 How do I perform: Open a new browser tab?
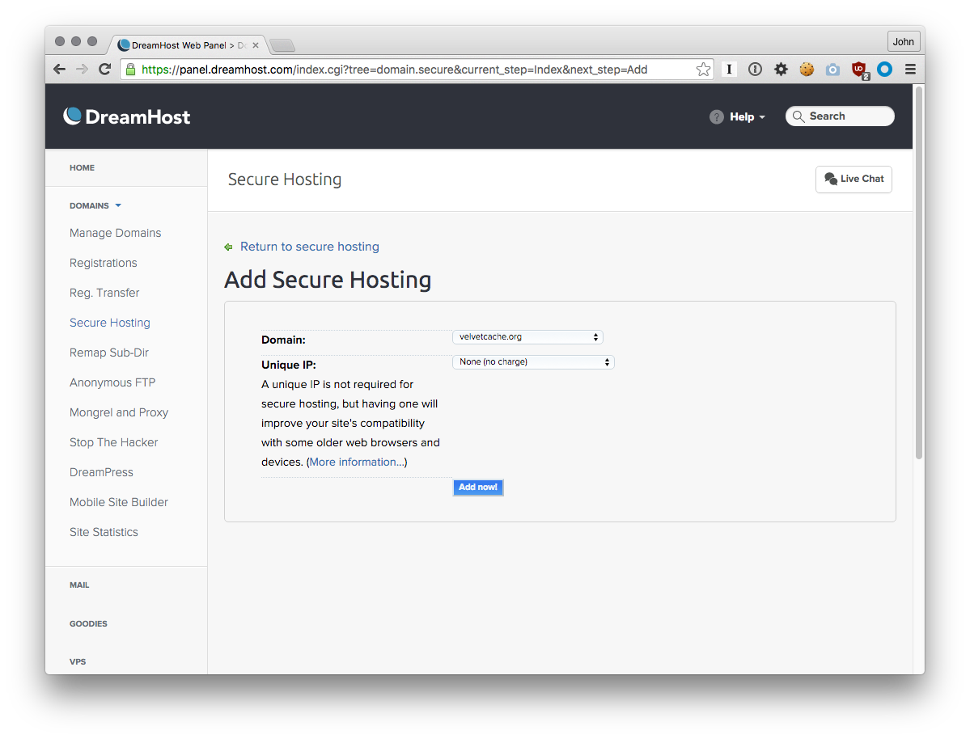[282, 45]
